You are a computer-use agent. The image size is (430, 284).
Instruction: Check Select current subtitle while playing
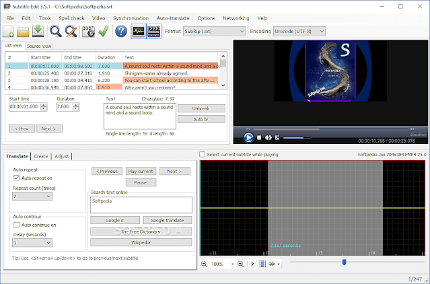203,154
